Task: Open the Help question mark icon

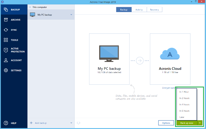Action: click(x=6, y=123)
